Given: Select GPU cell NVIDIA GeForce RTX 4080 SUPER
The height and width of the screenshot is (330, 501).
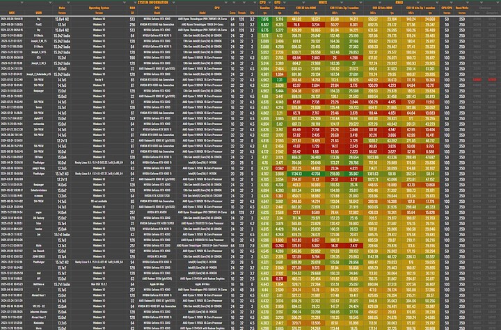Looking at the screenshot, I should (x=157, y=224).
